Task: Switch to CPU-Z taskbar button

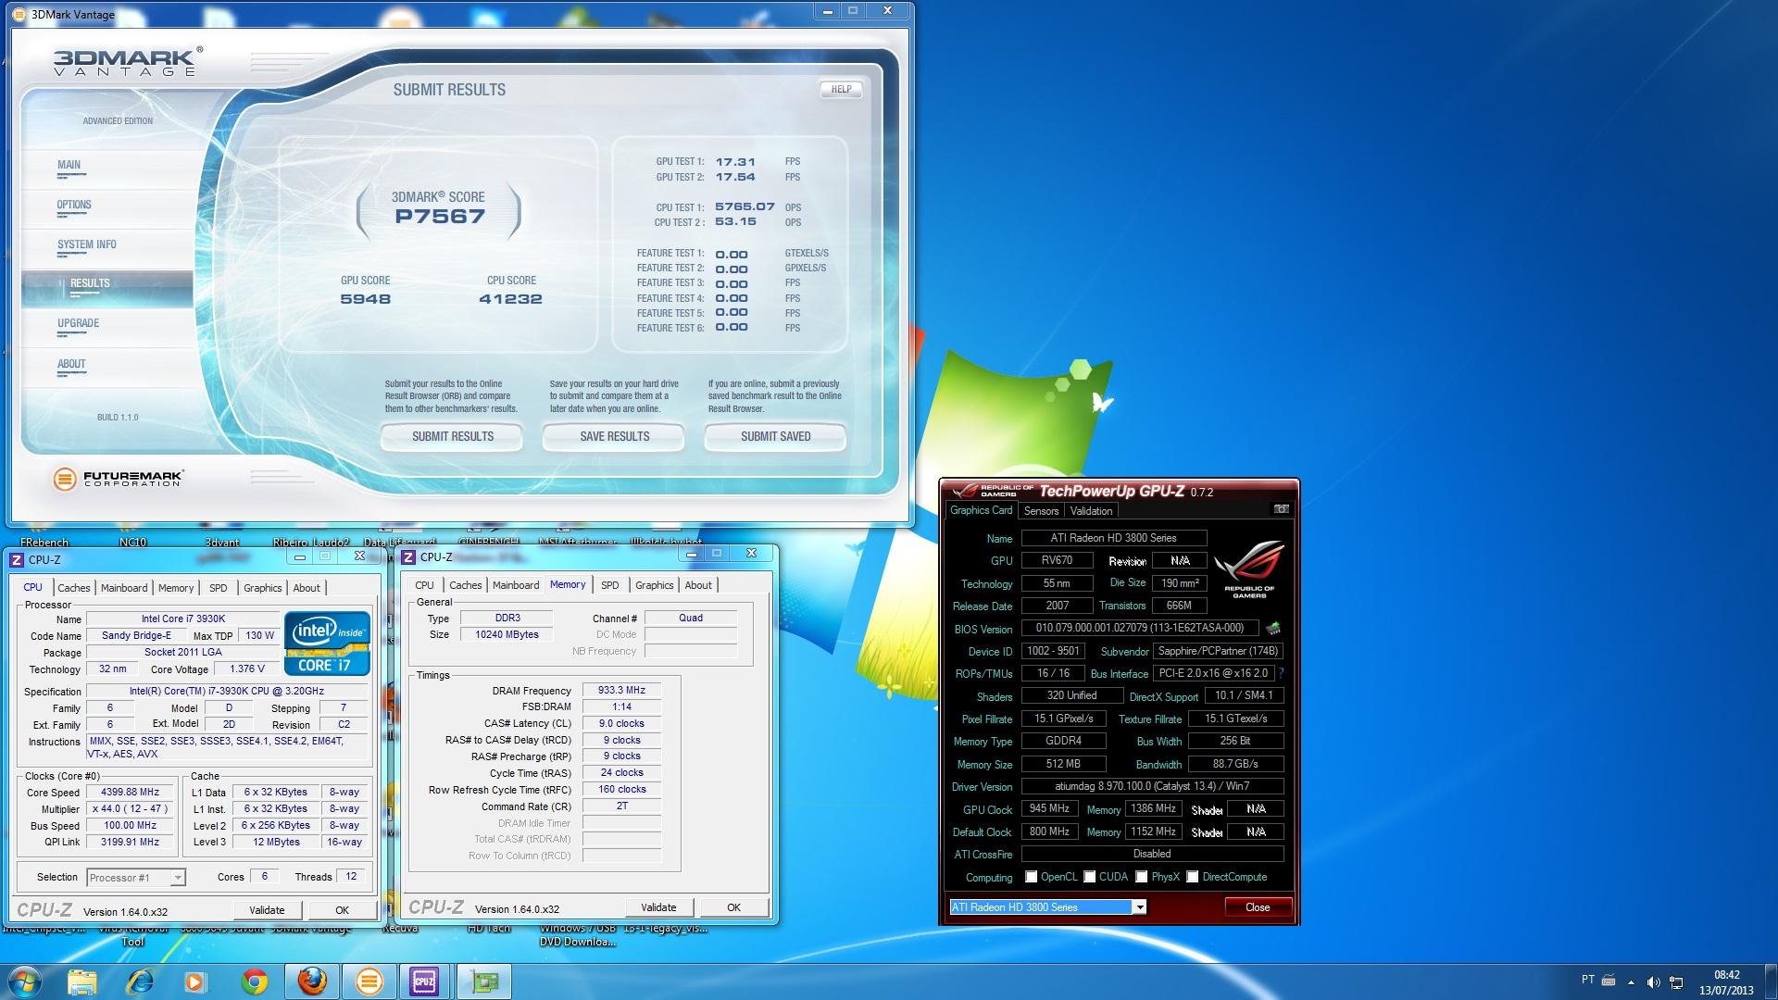Action: point(424,981)
